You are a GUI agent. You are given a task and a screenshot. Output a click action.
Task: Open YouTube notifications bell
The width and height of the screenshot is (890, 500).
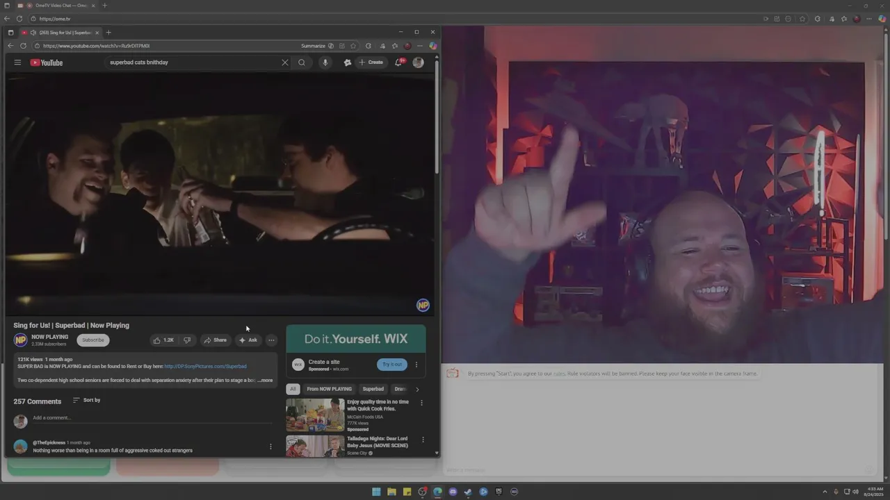pyautogui.click(x=399, y=62)
